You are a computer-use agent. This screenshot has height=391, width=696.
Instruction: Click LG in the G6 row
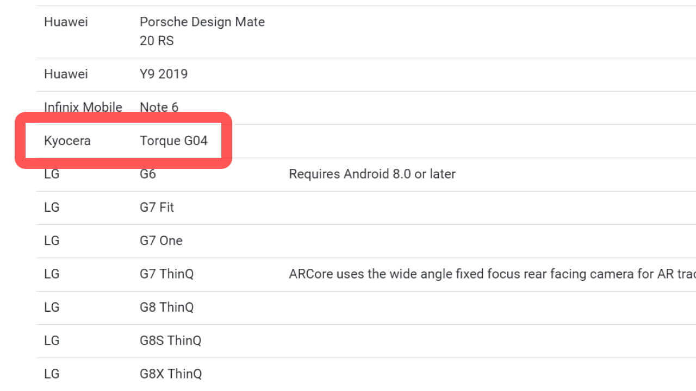[x=52, y=174]
